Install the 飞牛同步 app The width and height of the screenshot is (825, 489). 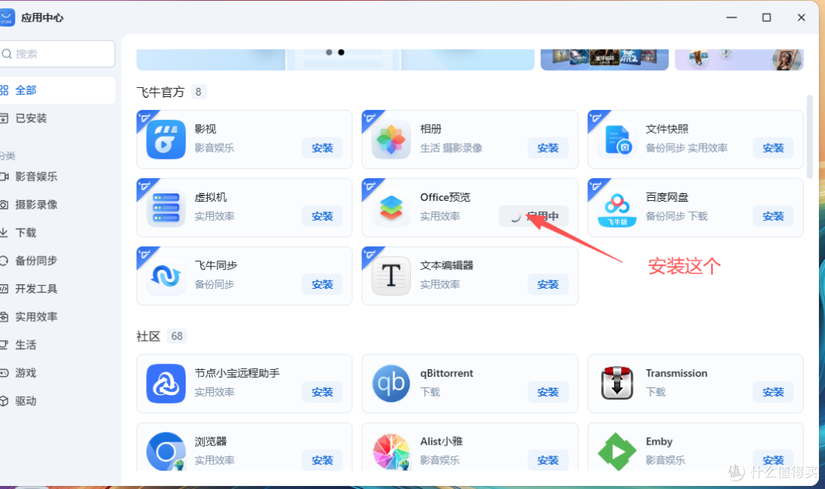[x=322, y=284]
